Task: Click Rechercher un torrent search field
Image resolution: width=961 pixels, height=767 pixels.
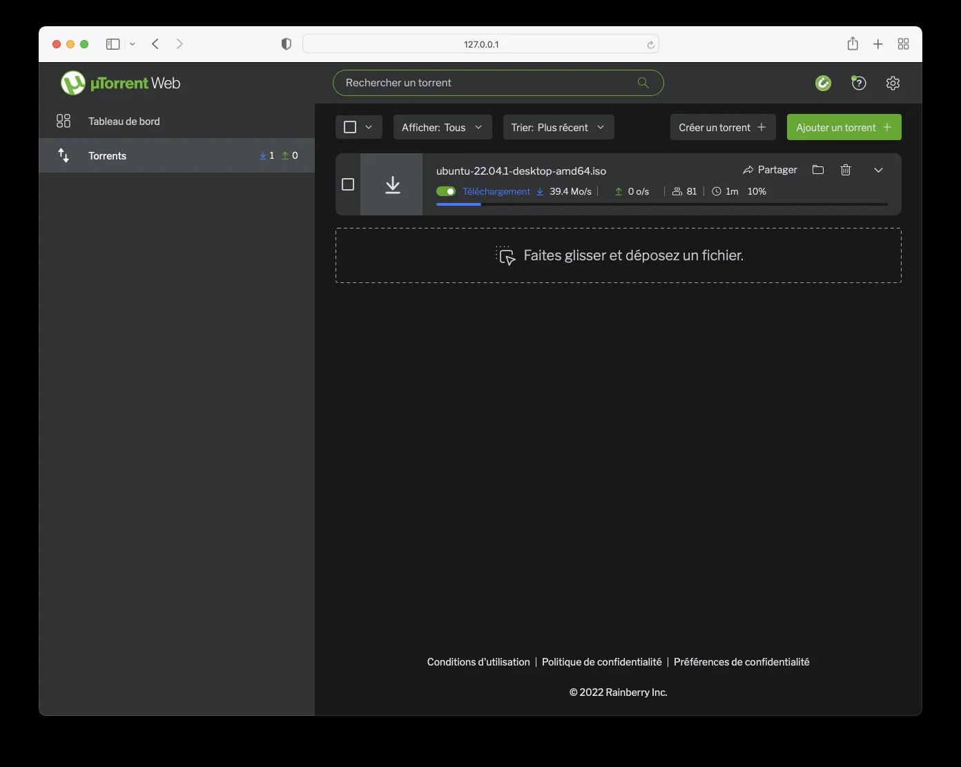Action: (x=498, y=83)
